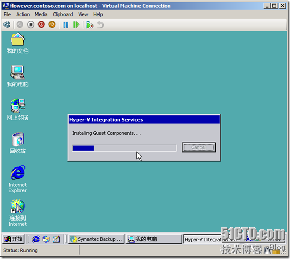Select 网上邻居 desktop icon
The image size is (290, 259).
(x=18, y=110)
